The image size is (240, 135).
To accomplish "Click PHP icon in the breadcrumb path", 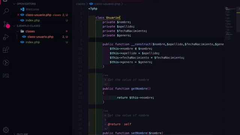I will [91, 4].
